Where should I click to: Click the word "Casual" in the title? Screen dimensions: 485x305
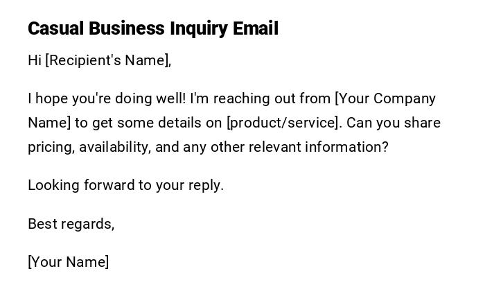(55, 28)
